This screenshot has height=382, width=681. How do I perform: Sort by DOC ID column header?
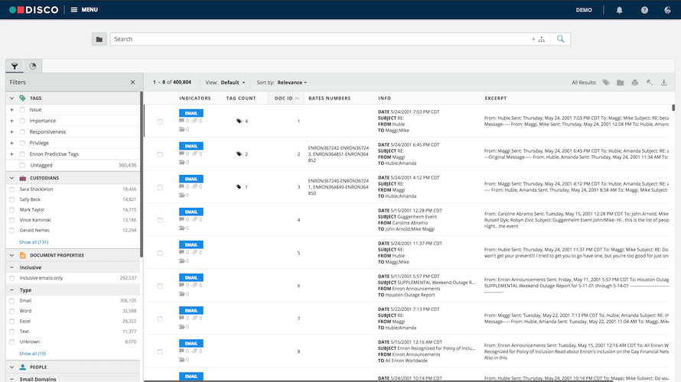pos(286,99)
